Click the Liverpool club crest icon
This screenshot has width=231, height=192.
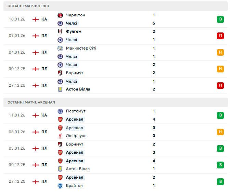coord(60,136)
